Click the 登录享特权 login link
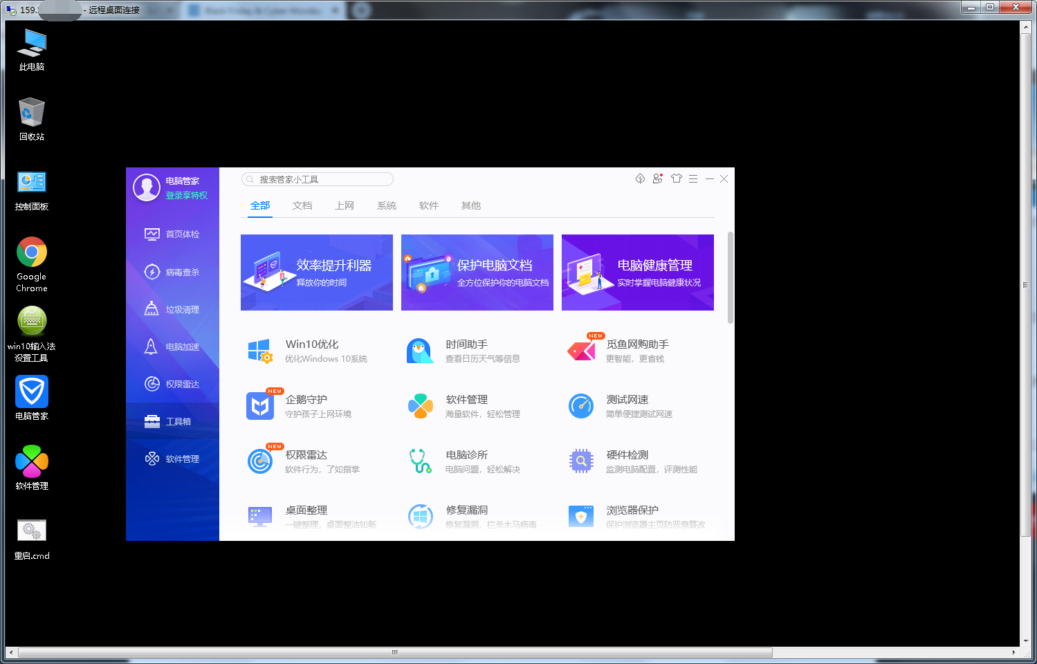The image size is (1037, 664). 187,196
